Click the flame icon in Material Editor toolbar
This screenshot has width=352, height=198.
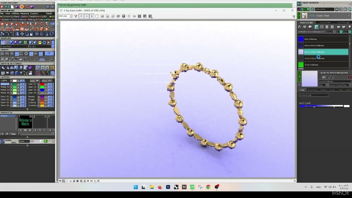pos(299,27)
